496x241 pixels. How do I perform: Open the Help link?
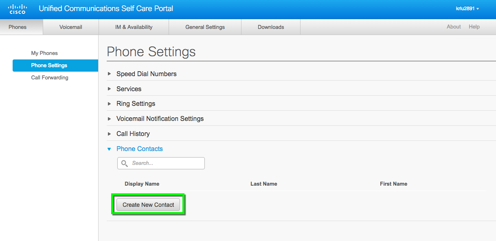474,27
